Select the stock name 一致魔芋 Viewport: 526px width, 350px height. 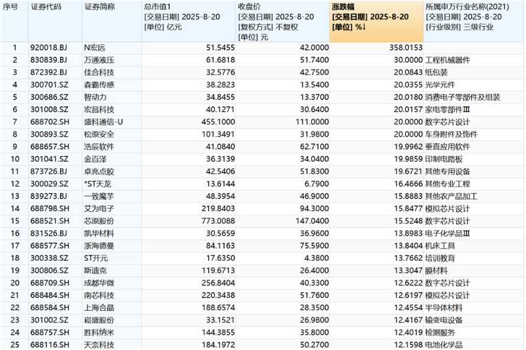pos(99,196)
